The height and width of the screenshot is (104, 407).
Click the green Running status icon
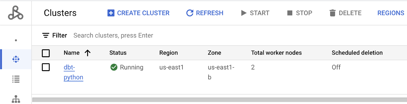coord(114,67)
